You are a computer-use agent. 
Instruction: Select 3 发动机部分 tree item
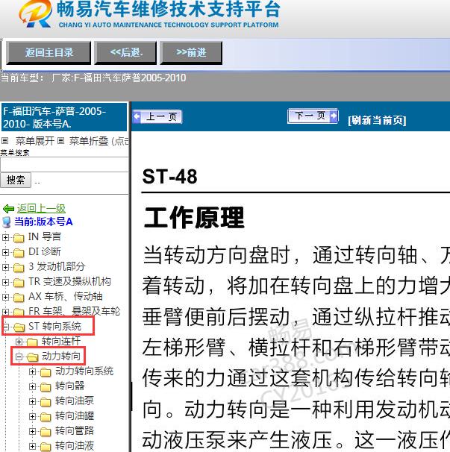point(57,266)
